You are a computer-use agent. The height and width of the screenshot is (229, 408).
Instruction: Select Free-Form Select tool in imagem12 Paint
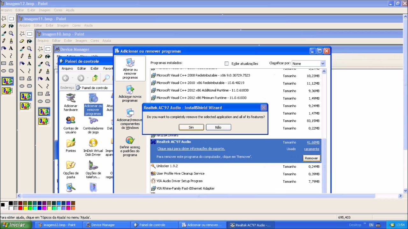[x=4, y=18]
